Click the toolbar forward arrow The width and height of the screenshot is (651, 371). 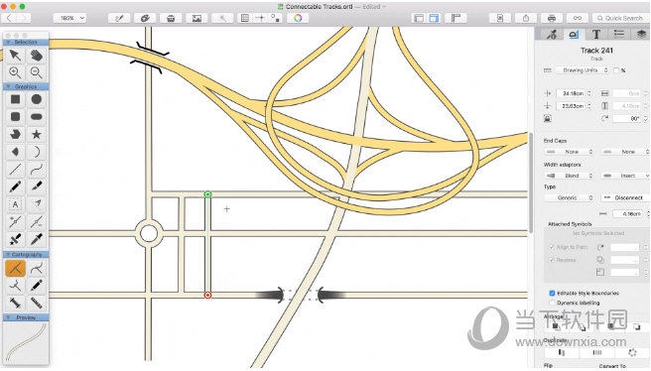point(24,18)
